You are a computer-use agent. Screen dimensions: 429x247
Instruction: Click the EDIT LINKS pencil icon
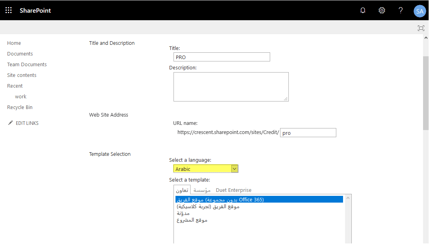tap(11, 123)
